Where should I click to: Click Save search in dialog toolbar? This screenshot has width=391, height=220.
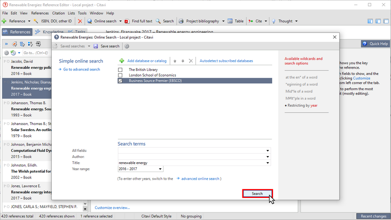click(x=107, y=46)
